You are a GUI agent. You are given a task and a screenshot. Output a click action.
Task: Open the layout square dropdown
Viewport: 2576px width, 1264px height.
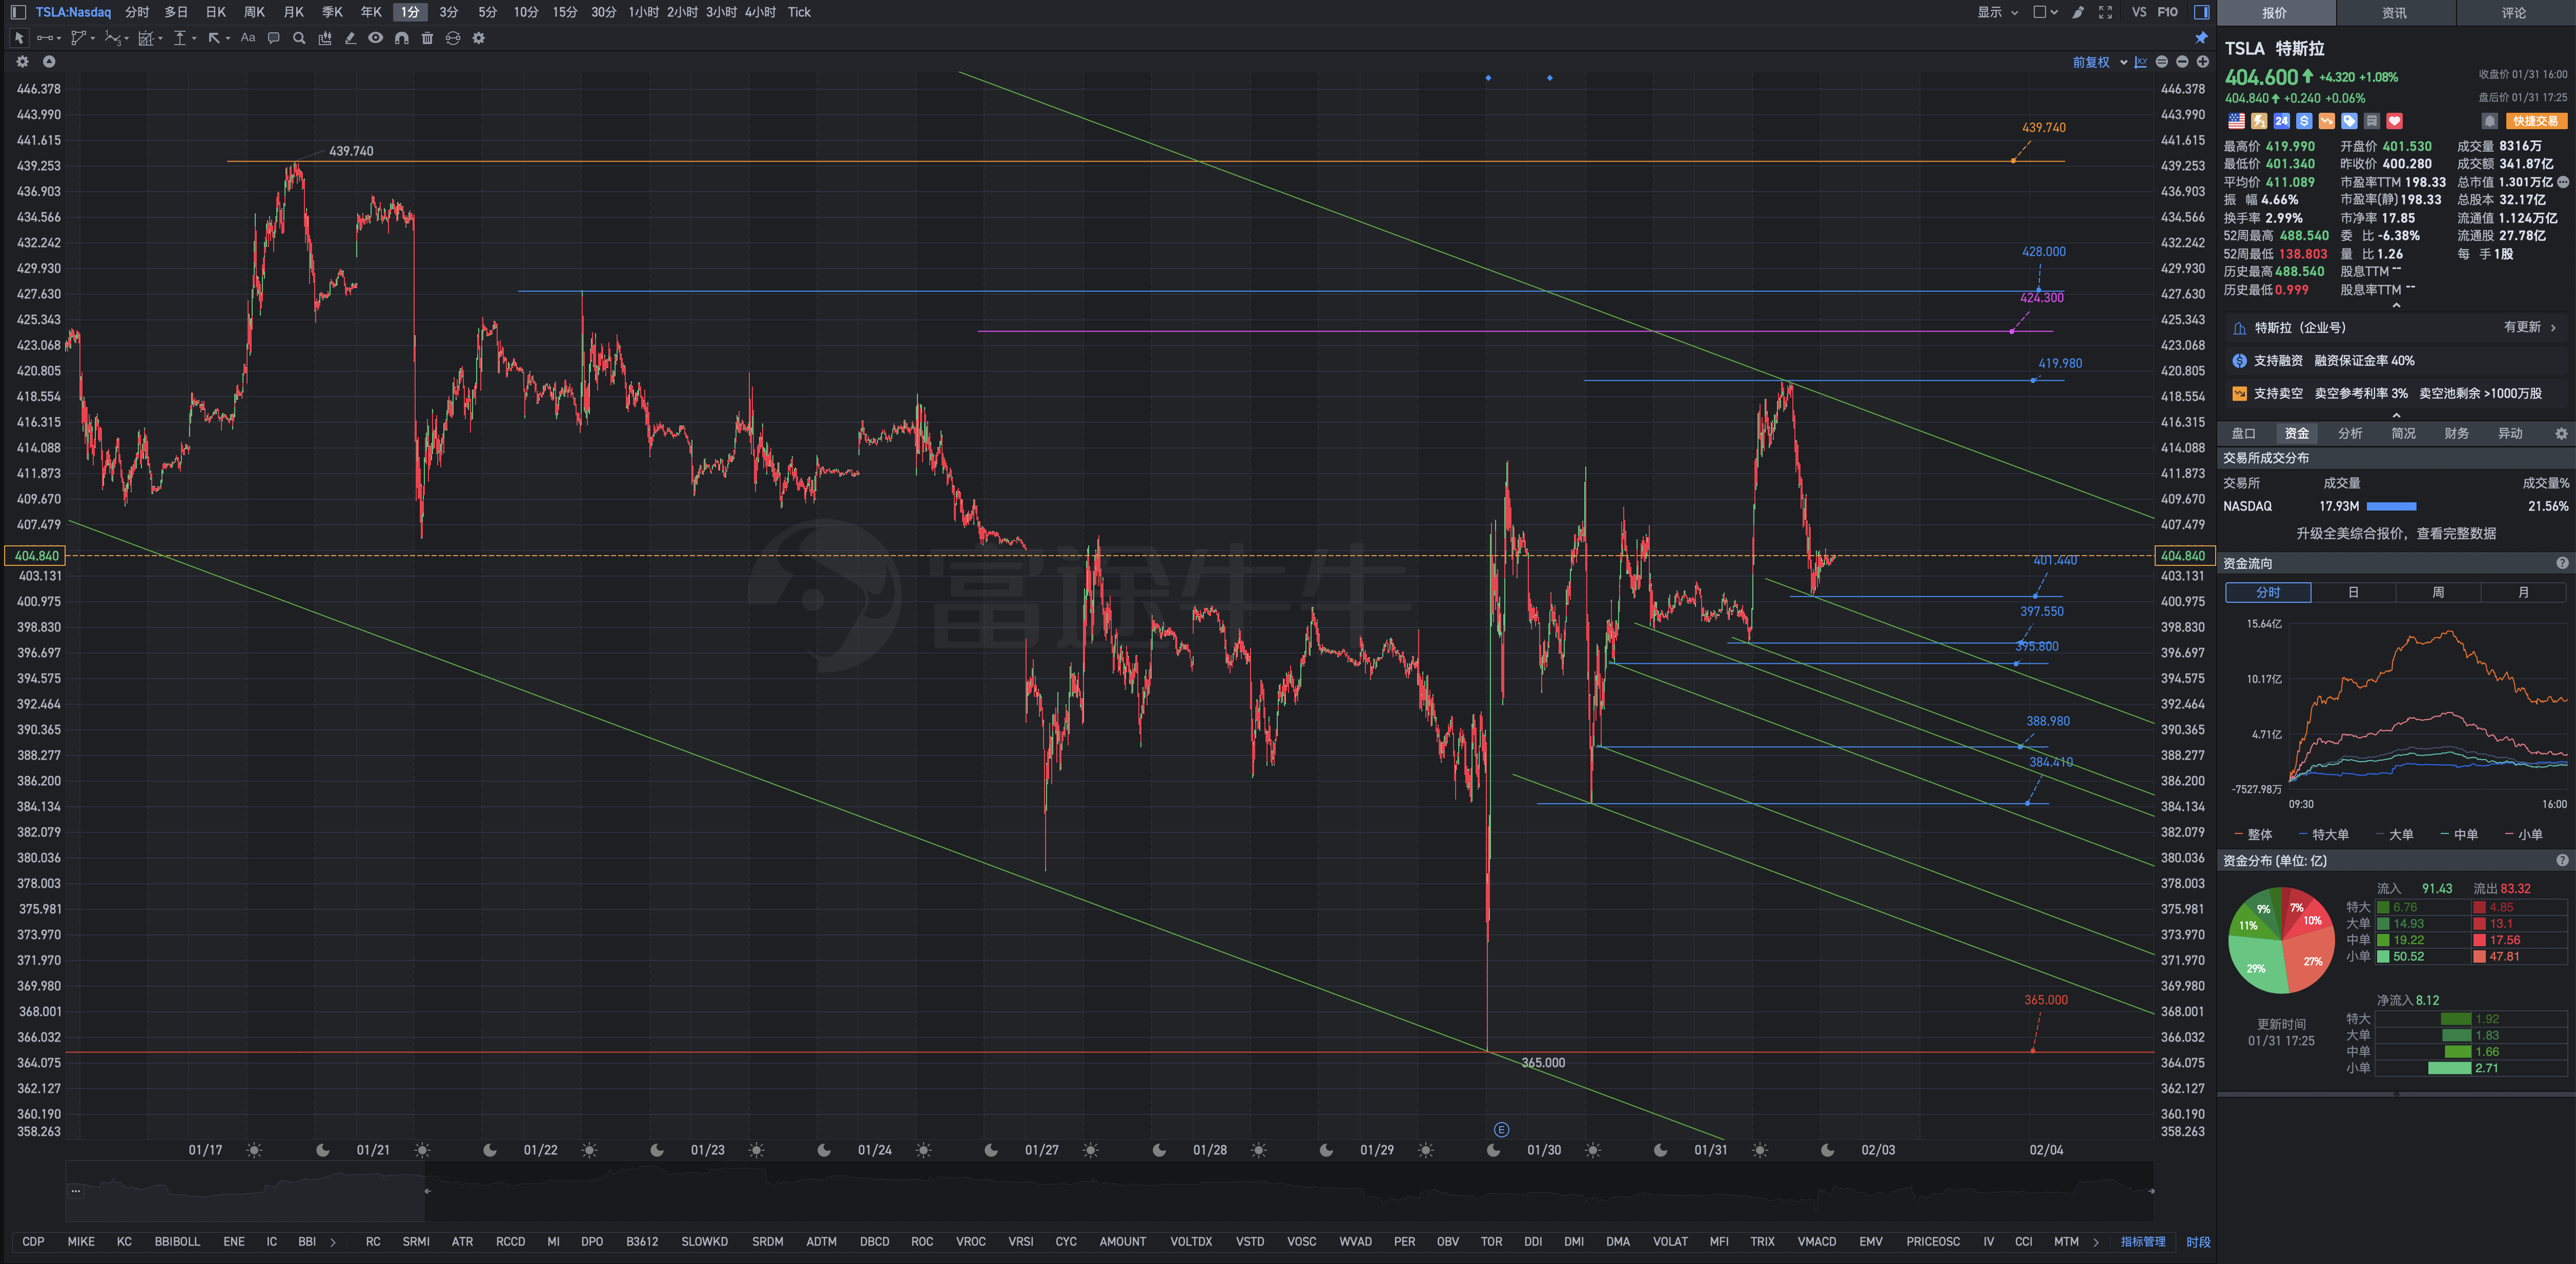pos(2045,12)
